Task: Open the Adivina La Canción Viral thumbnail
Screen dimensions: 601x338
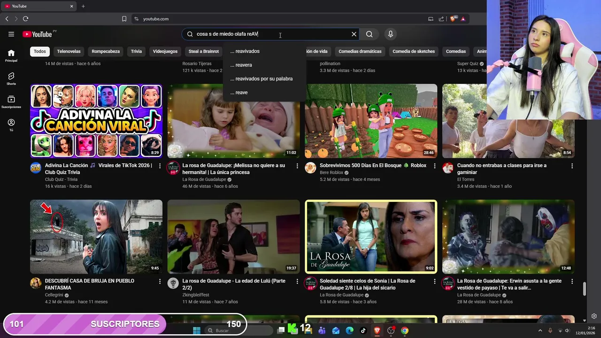Action: click(x=96, y=121)
